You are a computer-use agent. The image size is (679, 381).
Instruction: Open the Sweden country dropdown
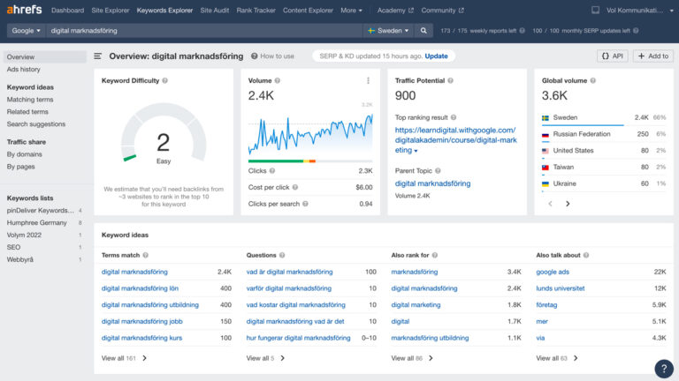click(388, 31)
